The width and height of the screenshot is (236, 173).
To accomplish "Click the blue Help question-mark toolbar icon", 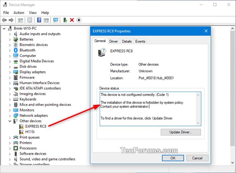I will (39, 20).
